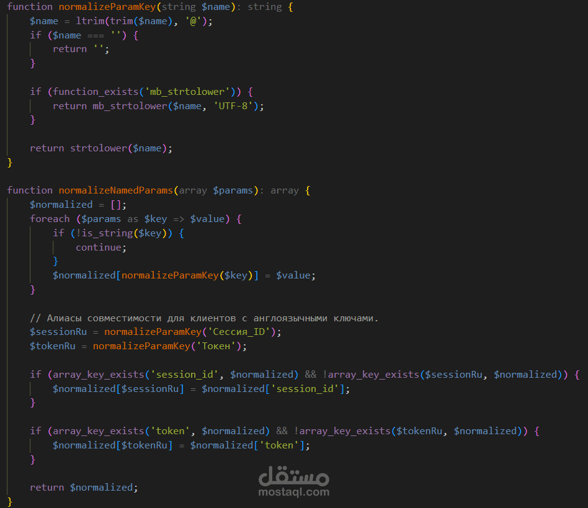The height and width of the screenshot is (508, 588).
Task: Click the === operator in the if condition
Action: pos(96,35)
